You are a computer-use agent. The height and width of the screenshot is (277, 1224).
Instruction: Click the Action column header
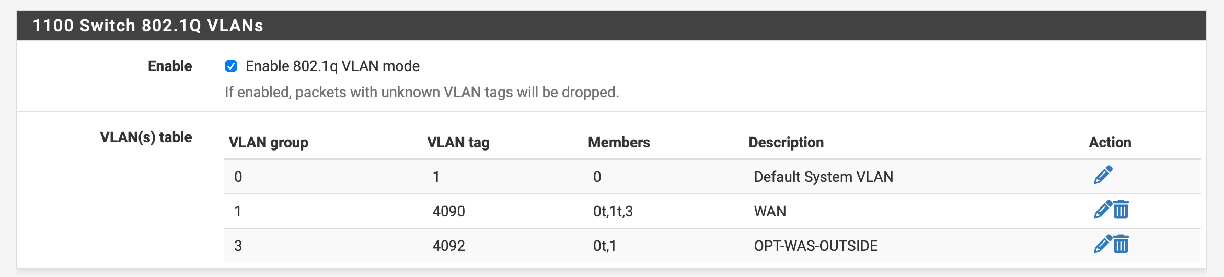tap(1110, 142)
